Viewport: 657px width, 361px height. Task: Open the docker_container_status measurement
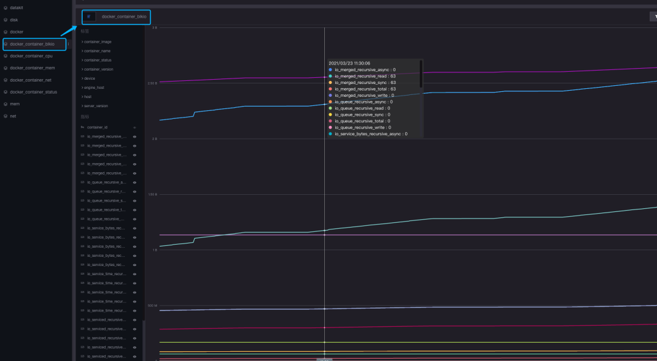pyautogui.click(x=33, y=92)
